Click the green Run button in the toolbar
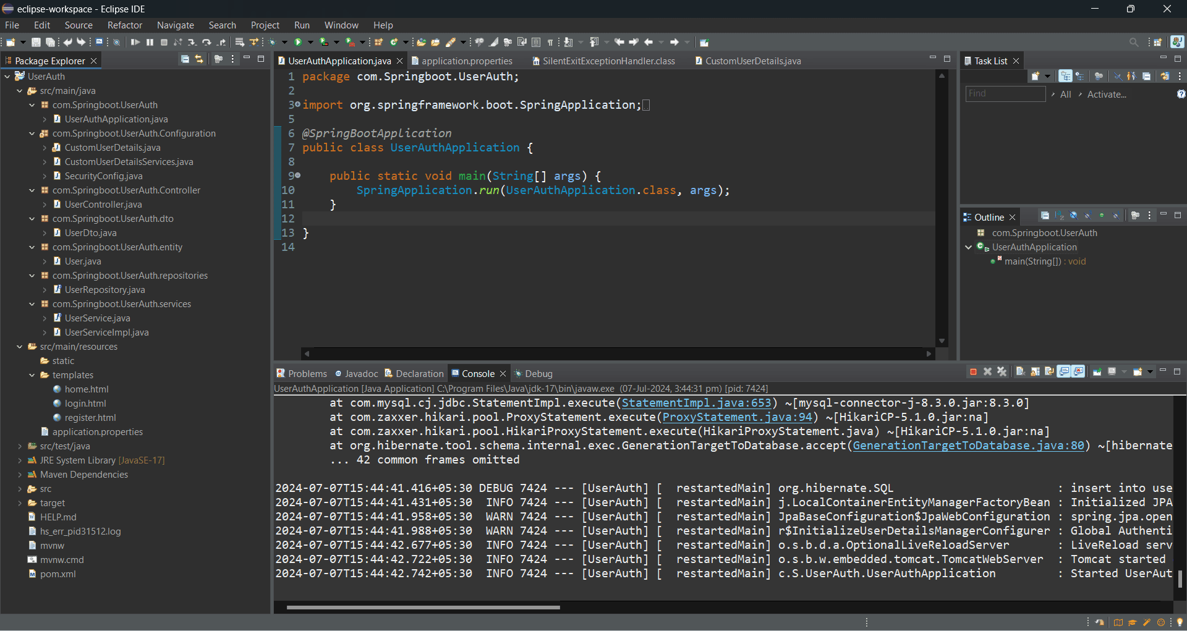The image size is (1187, 631). (298, 42)
